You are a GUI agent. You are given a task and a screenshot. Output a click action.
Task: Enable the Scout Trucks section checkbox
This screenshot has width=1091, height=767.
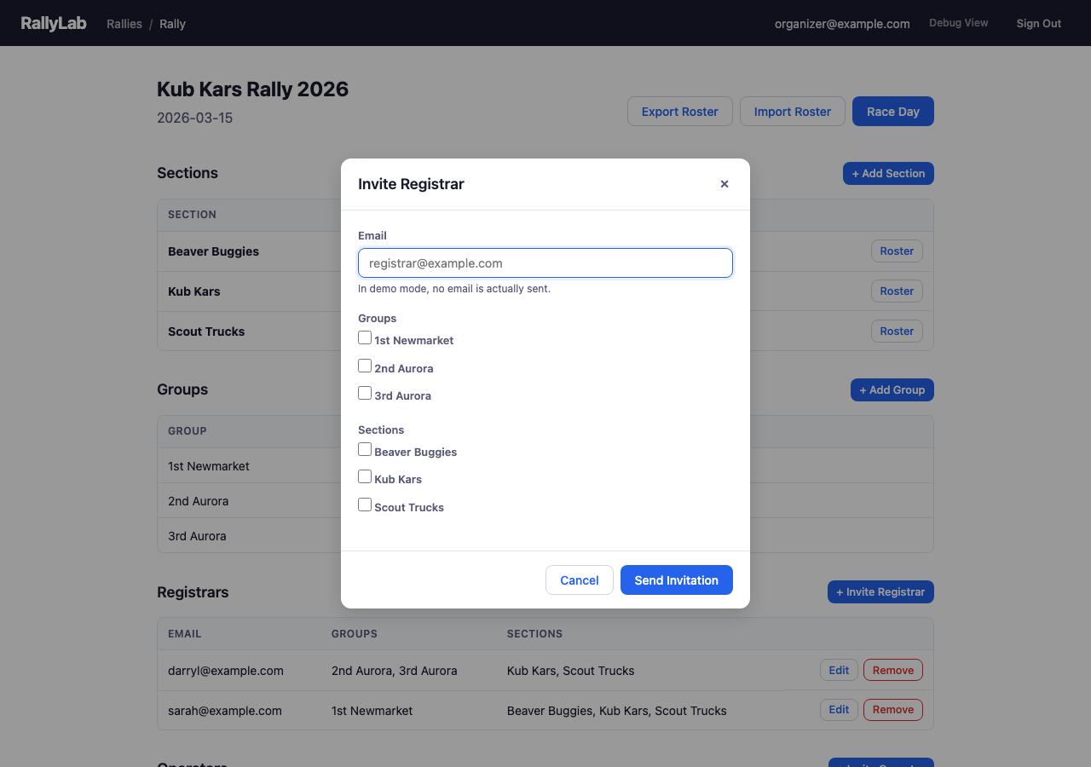tap(365, 505)
